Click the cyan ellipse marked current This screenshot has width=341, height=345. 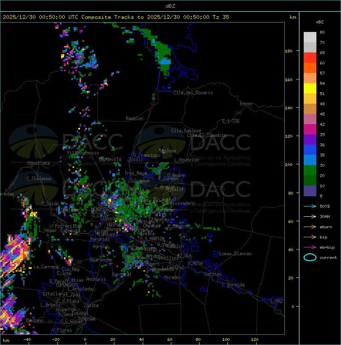(x=310, y=257)
